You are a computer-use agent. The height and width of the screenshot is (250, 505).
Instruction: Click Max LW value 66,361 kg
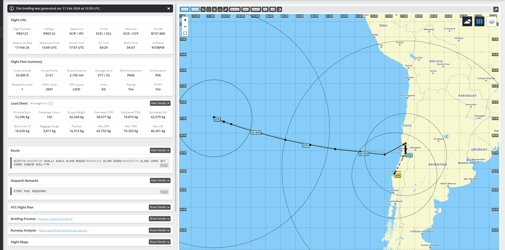[158, 131]
